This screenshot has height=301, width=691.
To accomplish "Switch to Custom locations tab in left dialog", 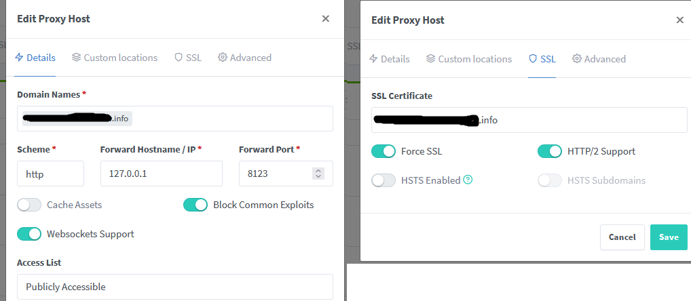I will coord(115,58).
